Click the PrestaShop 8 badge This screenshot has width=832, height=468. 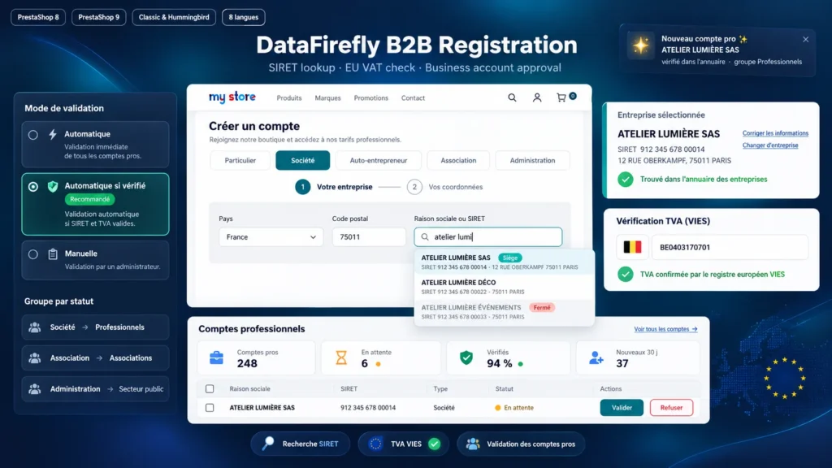tap(38, 17)
